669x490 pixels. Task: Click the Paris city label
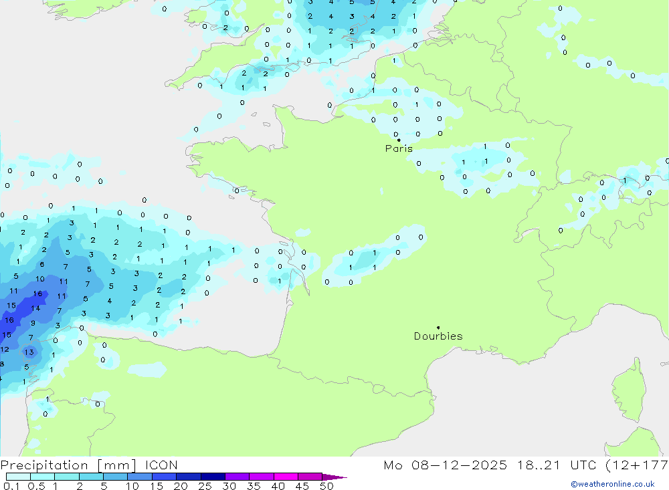coord(399,148)
